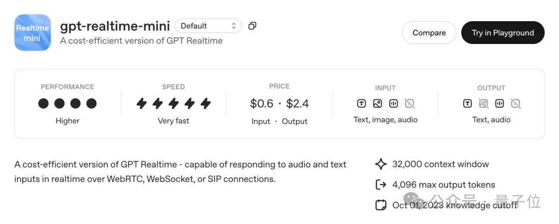The width and height of the screenshot is (559, 224).
Task: Click the text output modality icon
Action: 467,103
